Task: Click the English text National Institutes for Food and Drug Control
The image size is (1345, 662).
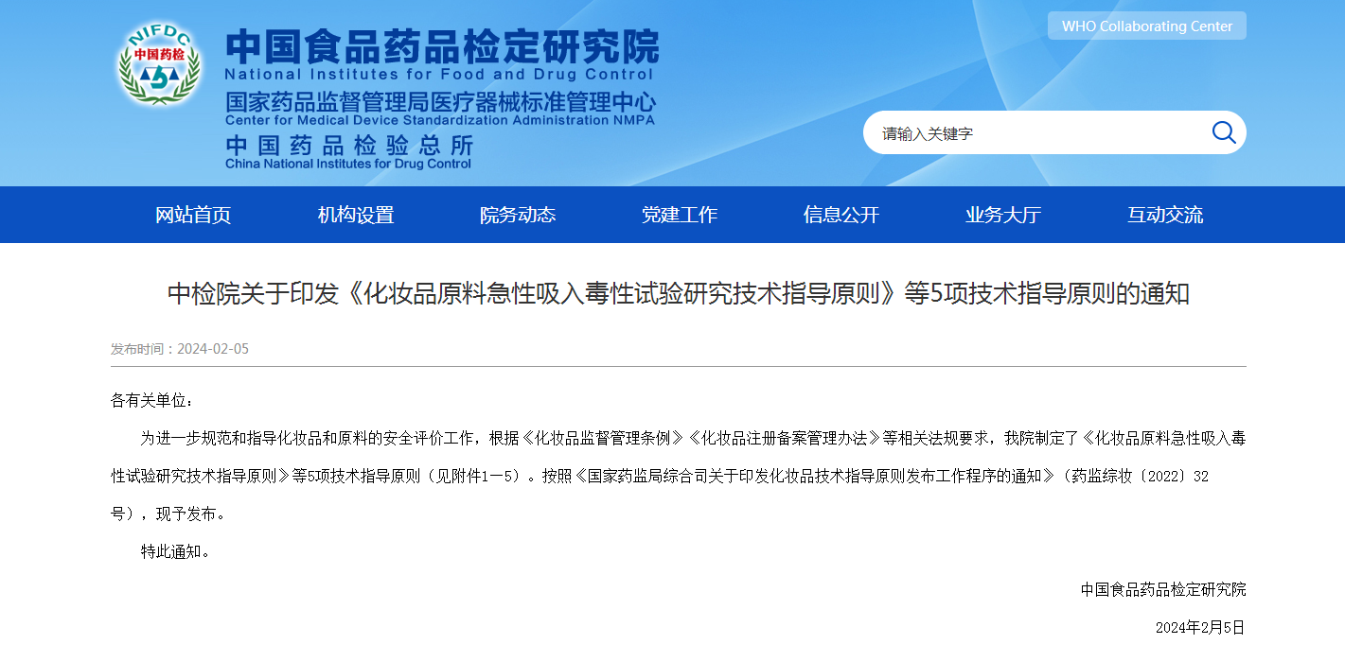Action: coord(439,75)
